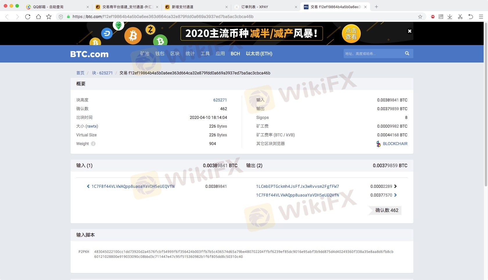Open the BLOCKCHAIR explorer link
The width and height of the screenshot is (488, 280).
(395, 144)
